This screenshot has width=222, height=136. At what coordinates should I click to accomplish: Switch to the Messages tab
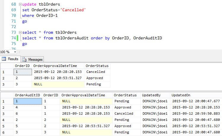tap(35, 59)
